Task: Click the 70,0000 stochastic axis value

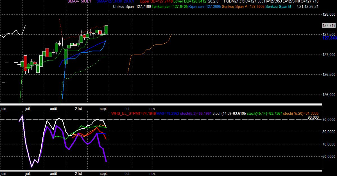Action: (329, 144)
